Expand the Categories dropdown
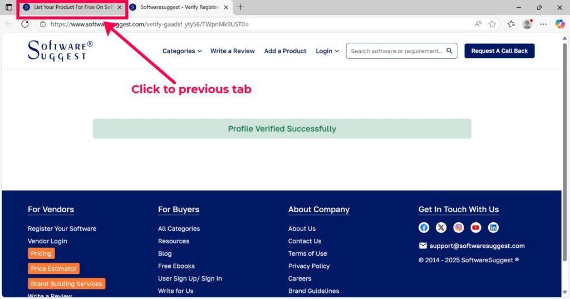This screenshot has height=299, width=570. 182,51
